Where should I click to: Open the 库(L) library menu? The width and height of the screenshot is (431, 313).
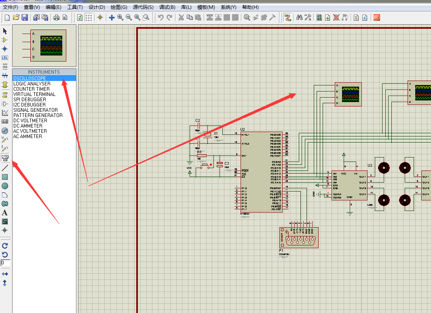click(186, 7)
